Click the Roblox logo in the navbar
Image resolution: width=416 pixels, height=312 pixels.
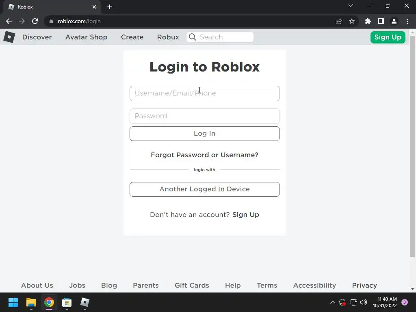[9, 37]
